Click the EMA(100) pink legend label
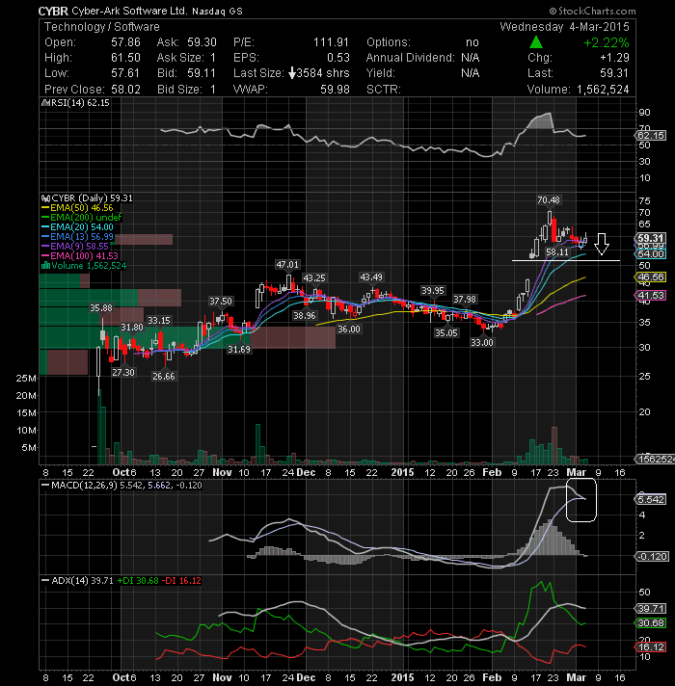The image size is (675, 686). [84, 256]
